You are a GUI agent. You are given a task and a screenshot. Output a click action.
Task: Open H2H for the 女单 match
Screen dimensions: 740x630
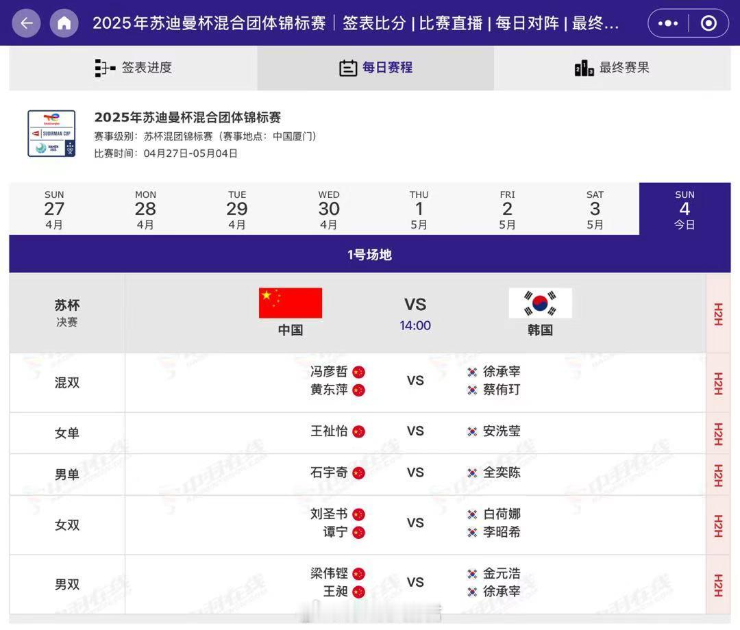point(718,433)
